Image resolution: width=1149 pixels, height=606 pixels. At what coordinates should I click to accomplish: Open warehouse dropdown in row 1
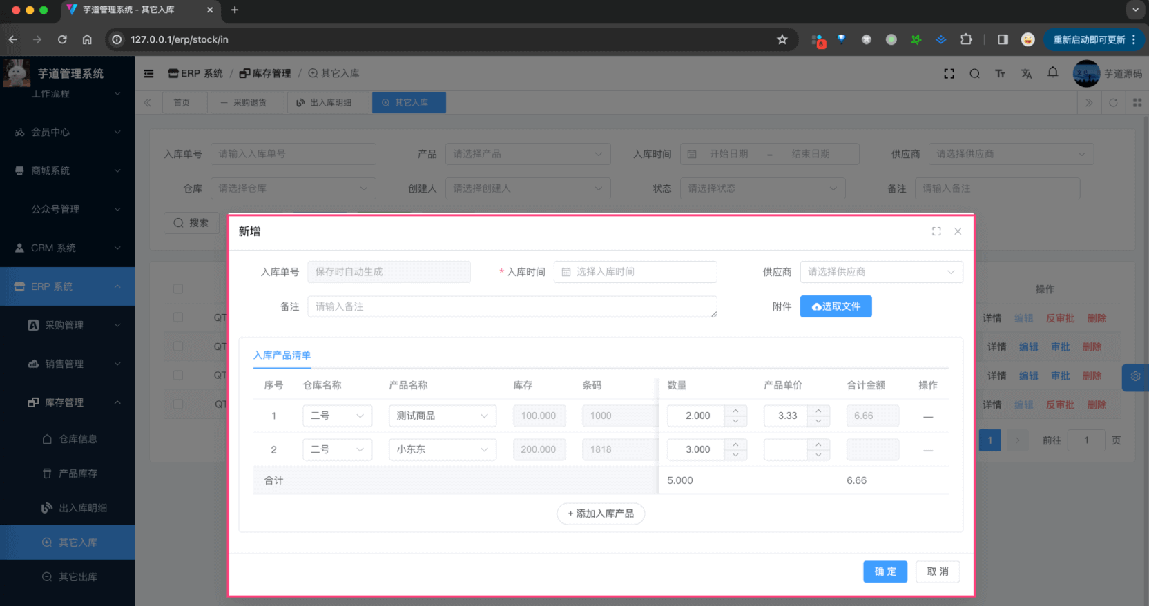pyautogui.click(x=337, y=416)
